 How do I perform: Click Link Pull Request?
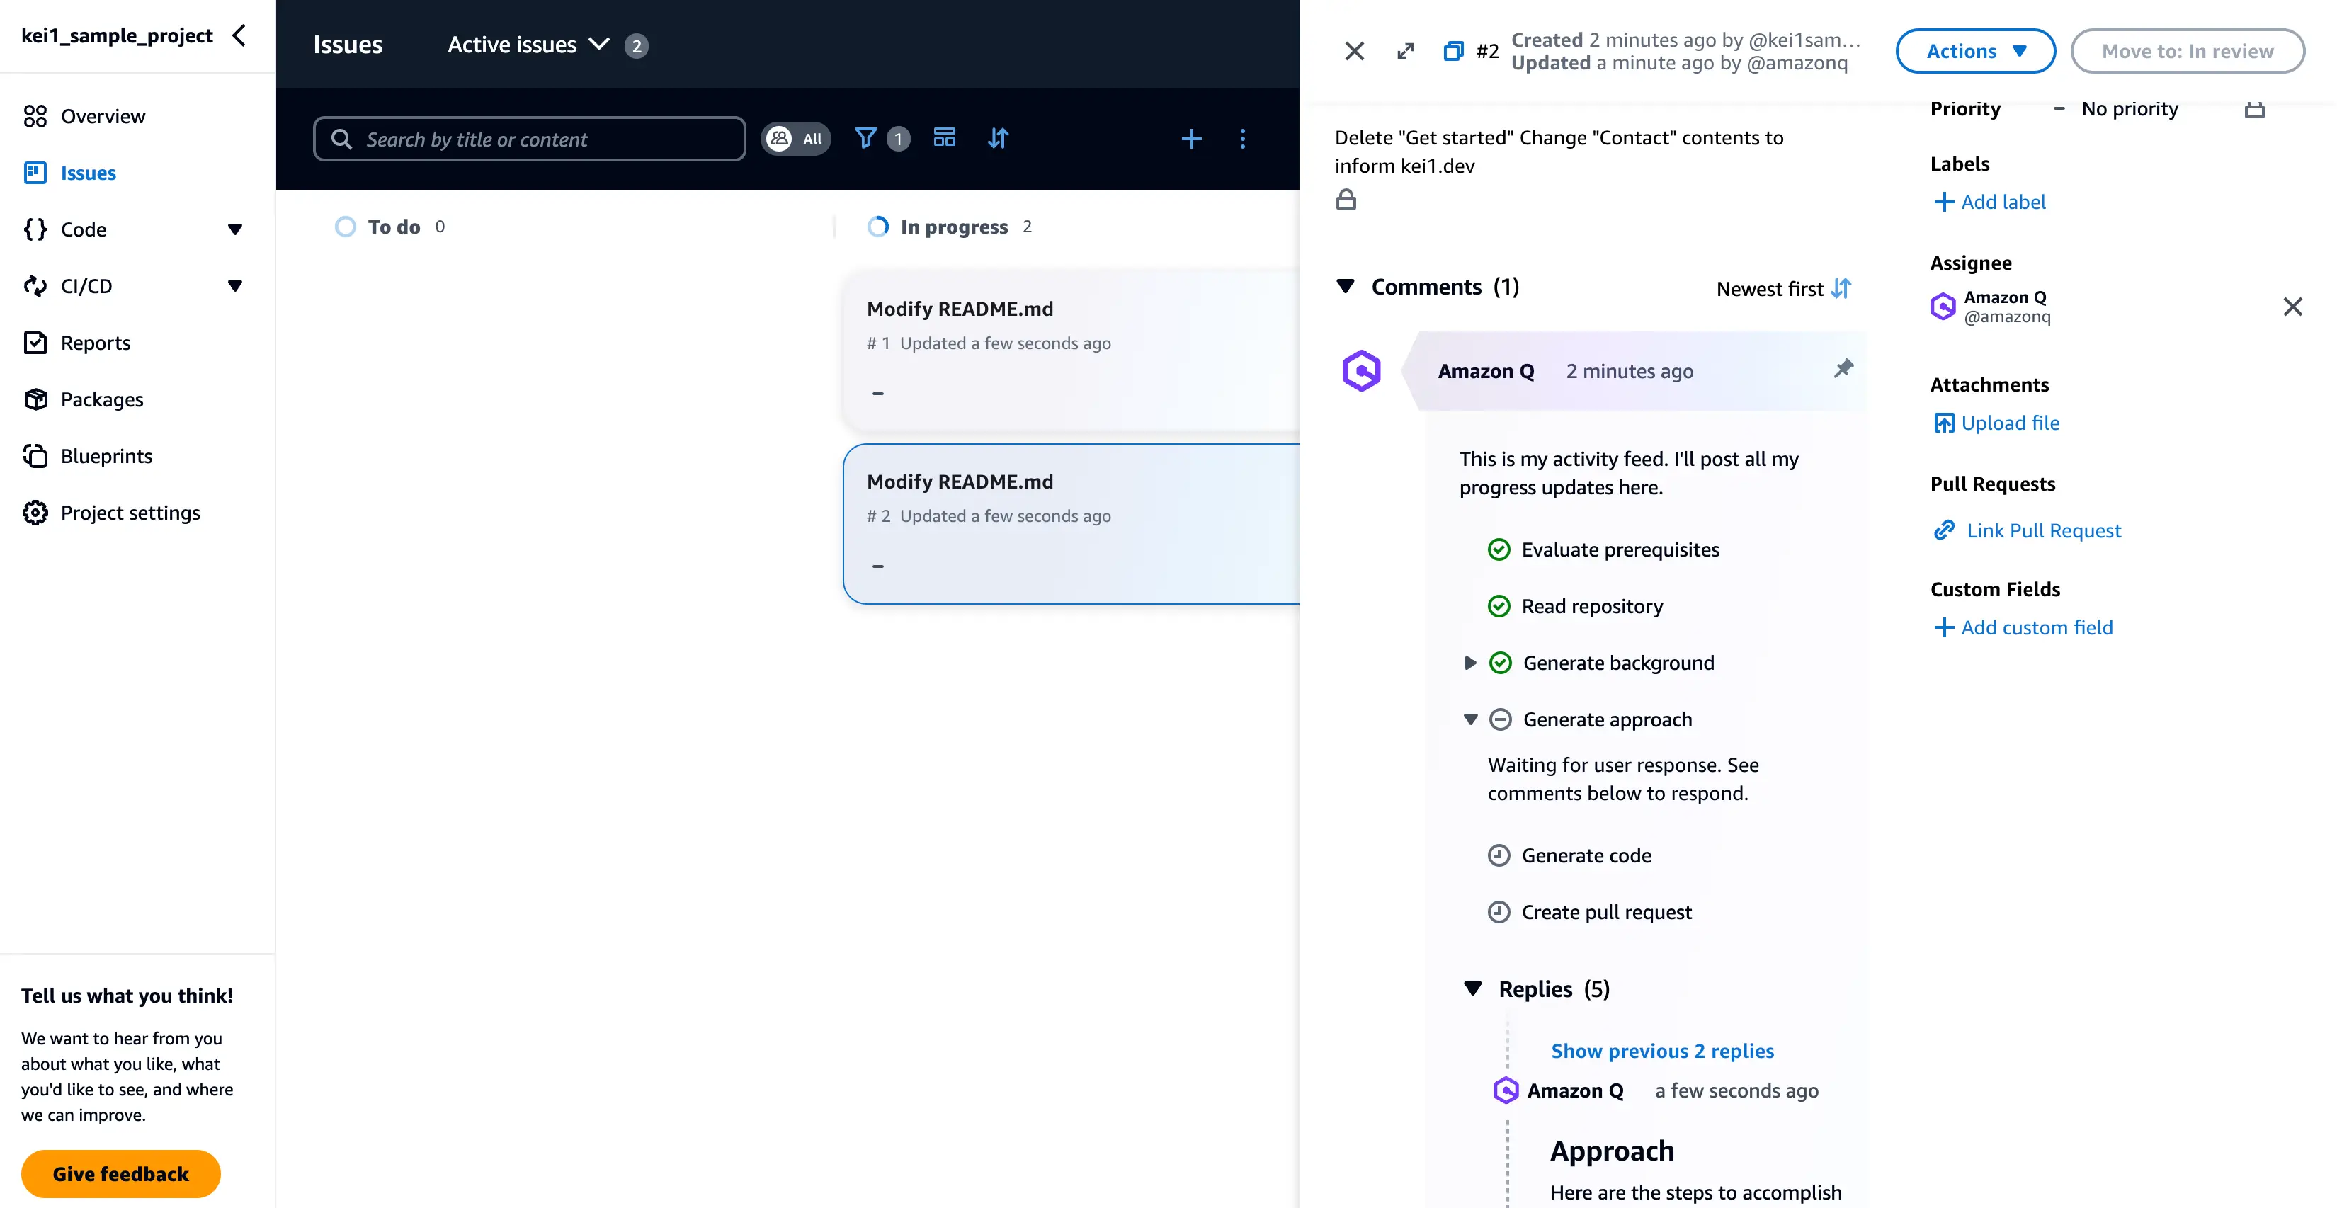pyautogui.click(x=2028, y=530)
